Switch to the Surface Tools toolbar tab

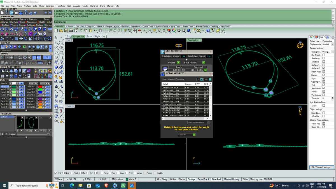(162, 27)
